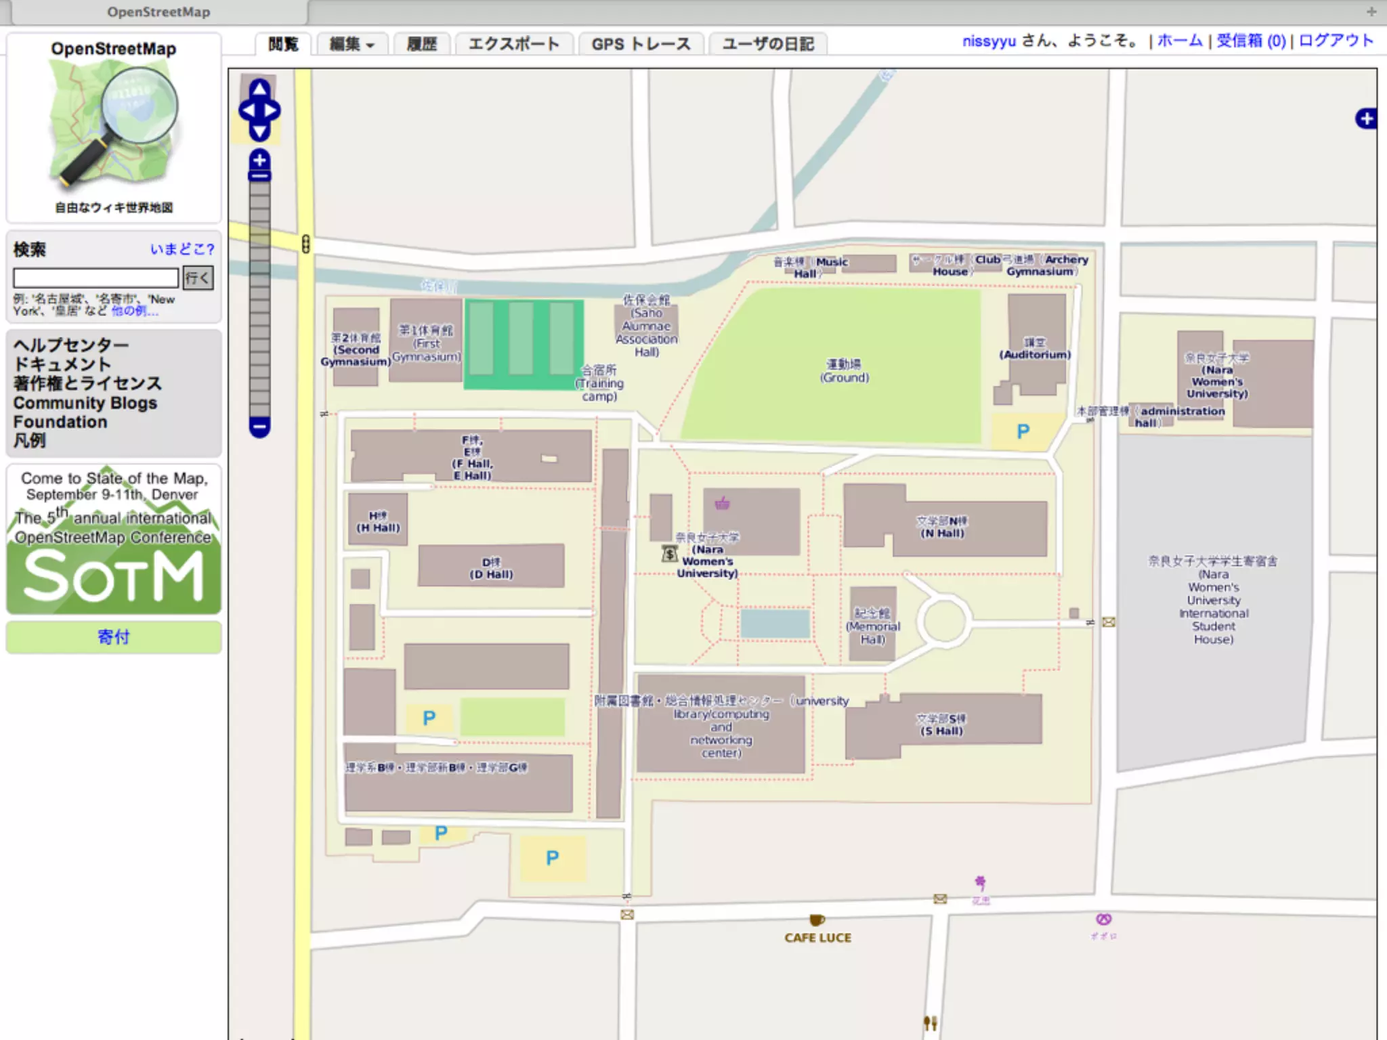The height and width of the screenshot is (1040, 1387).
Task: Click the CAFE LUCE coffee cup icon
Action: click(817, 919)
